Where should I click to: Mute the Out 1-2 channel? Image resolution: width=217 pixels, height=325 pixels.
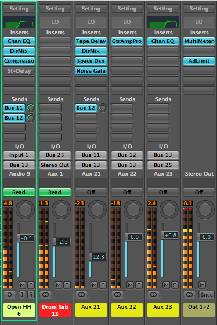coord(202,285)
